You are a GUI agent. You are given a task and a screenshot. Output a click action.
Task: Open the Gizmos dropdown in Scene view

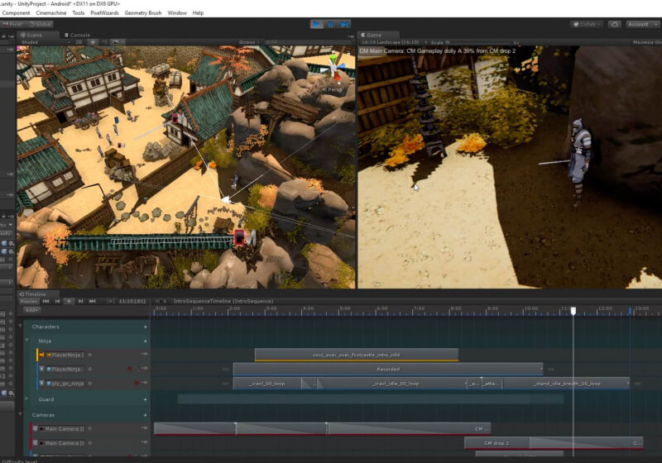tap(249, 42)
